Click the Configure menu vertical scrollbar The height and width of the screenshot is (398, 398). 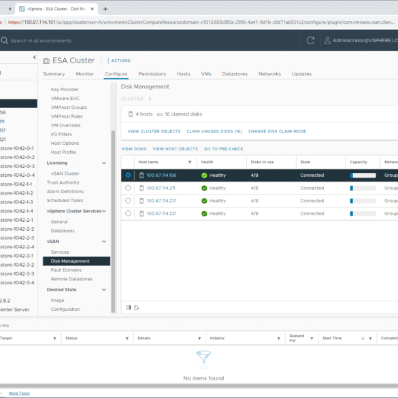click(113, 221)
